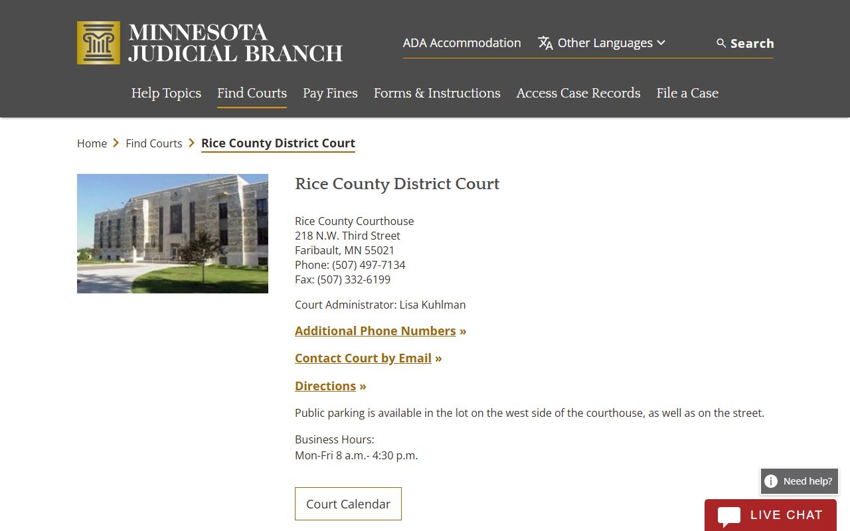The width and height of the screenshot is (850, 531).
Task: Click the info icon in Need help?
Action: pos(771,481)
